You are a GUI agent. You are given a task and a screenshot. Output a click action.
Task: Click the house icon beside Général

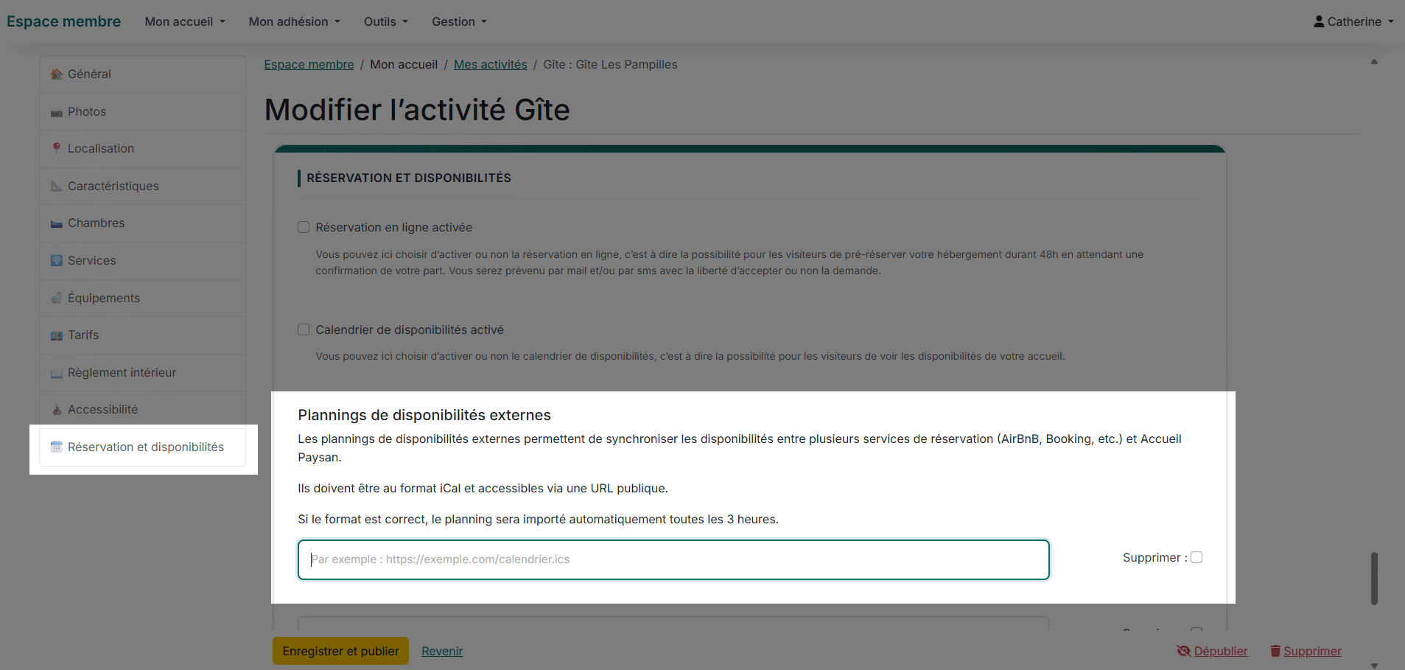click(x=56, y=74)
